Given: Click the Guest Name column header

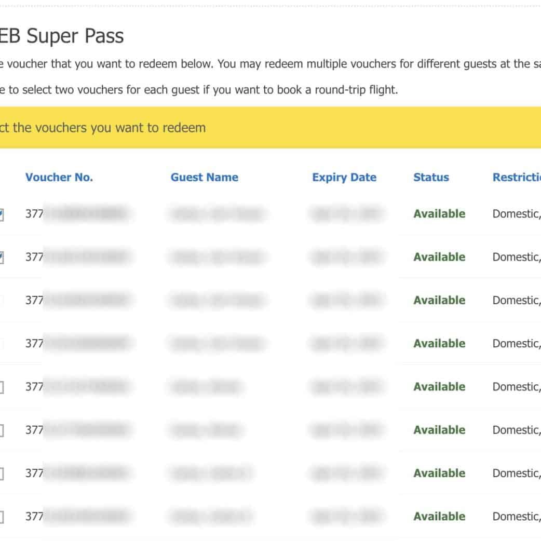Looking at the screenshot, I should [x=204, y=177].
